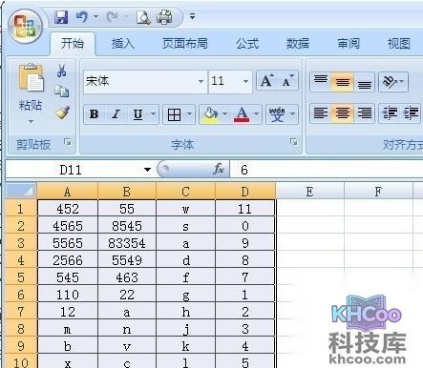423x368 pixels.
Task: Align text to the left
Action: click(321, 112)
